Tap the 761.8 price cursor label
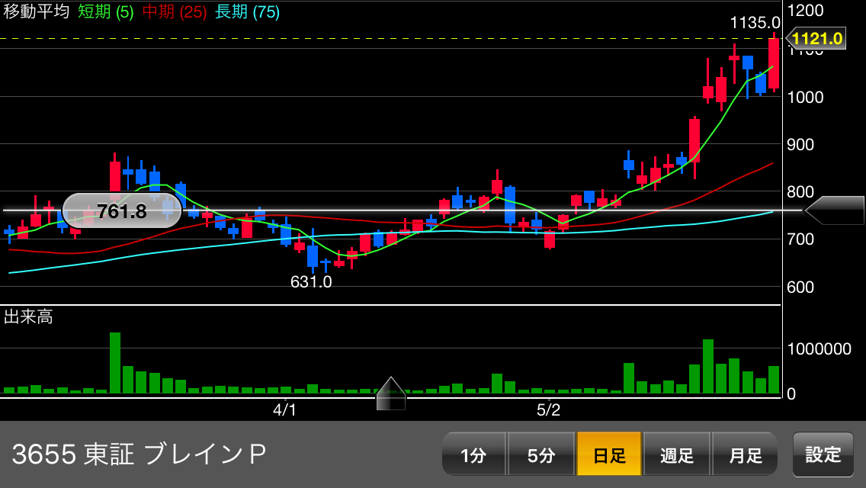Screen dimensions: 866x488 [121, 211]
